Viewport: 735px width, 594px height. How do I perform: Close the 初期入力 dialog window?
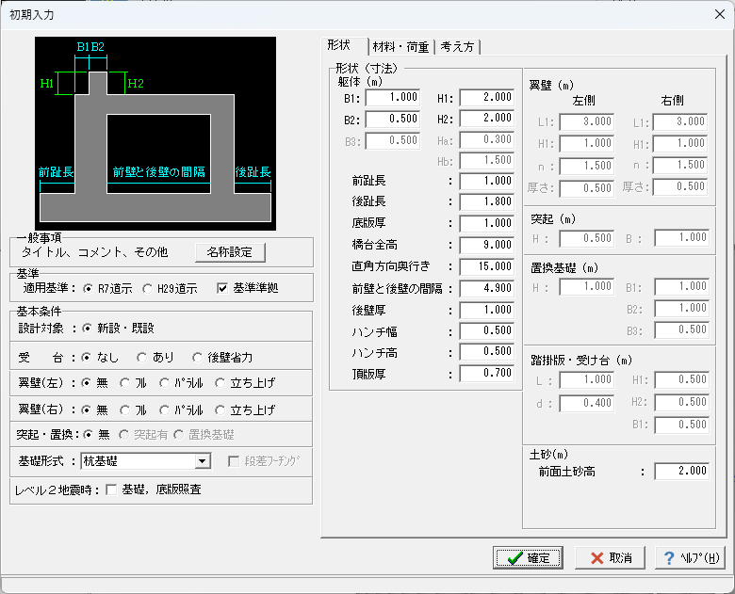pyautogui.click(x=720, y=14)
